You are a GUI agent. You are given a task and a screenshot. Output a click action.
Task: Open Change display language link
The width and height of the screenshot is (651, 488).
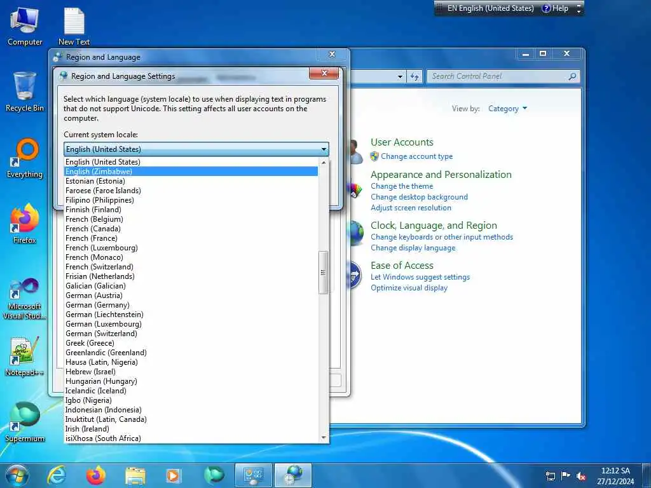[413, 248]
